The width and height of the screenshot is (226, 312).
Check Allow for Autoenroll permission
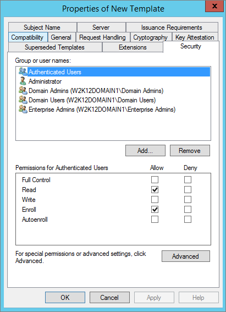point(155,220)
